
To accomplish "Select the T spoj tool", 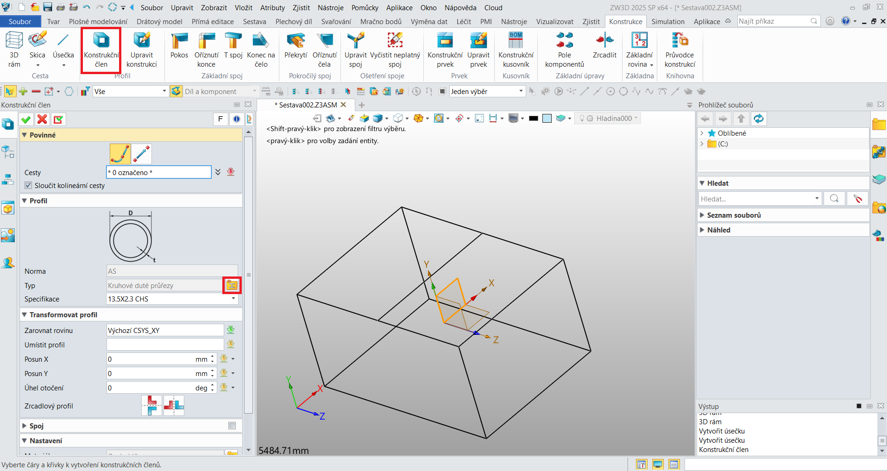I will point(233,45).
